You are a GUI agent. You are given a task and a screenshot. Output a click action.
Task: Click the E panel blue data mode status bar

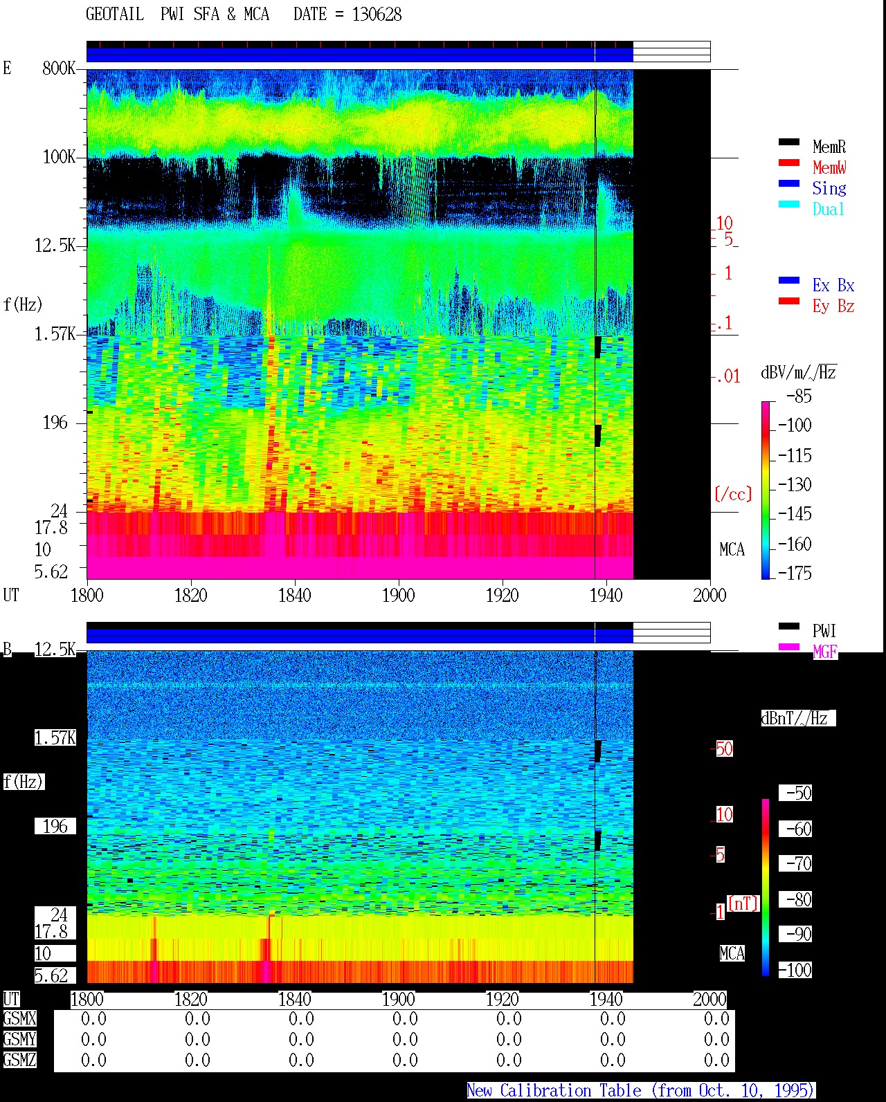pos(360,54)
